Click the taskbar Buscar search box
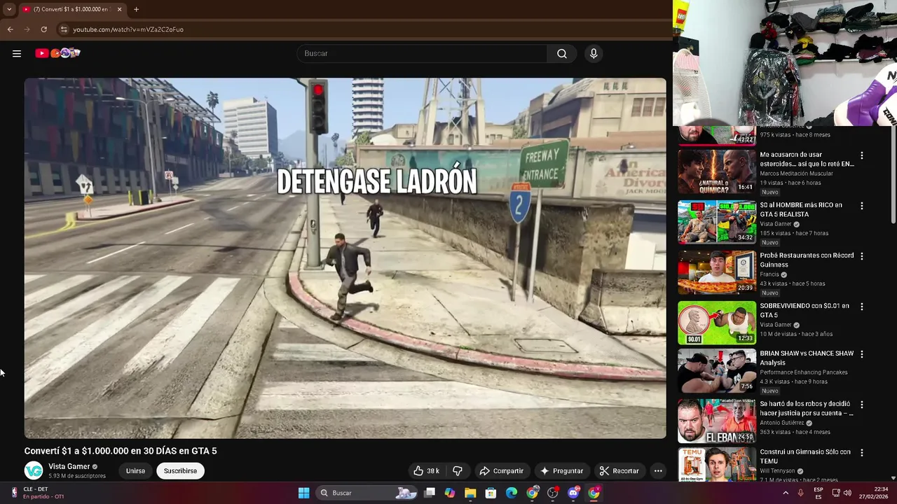 367,493
